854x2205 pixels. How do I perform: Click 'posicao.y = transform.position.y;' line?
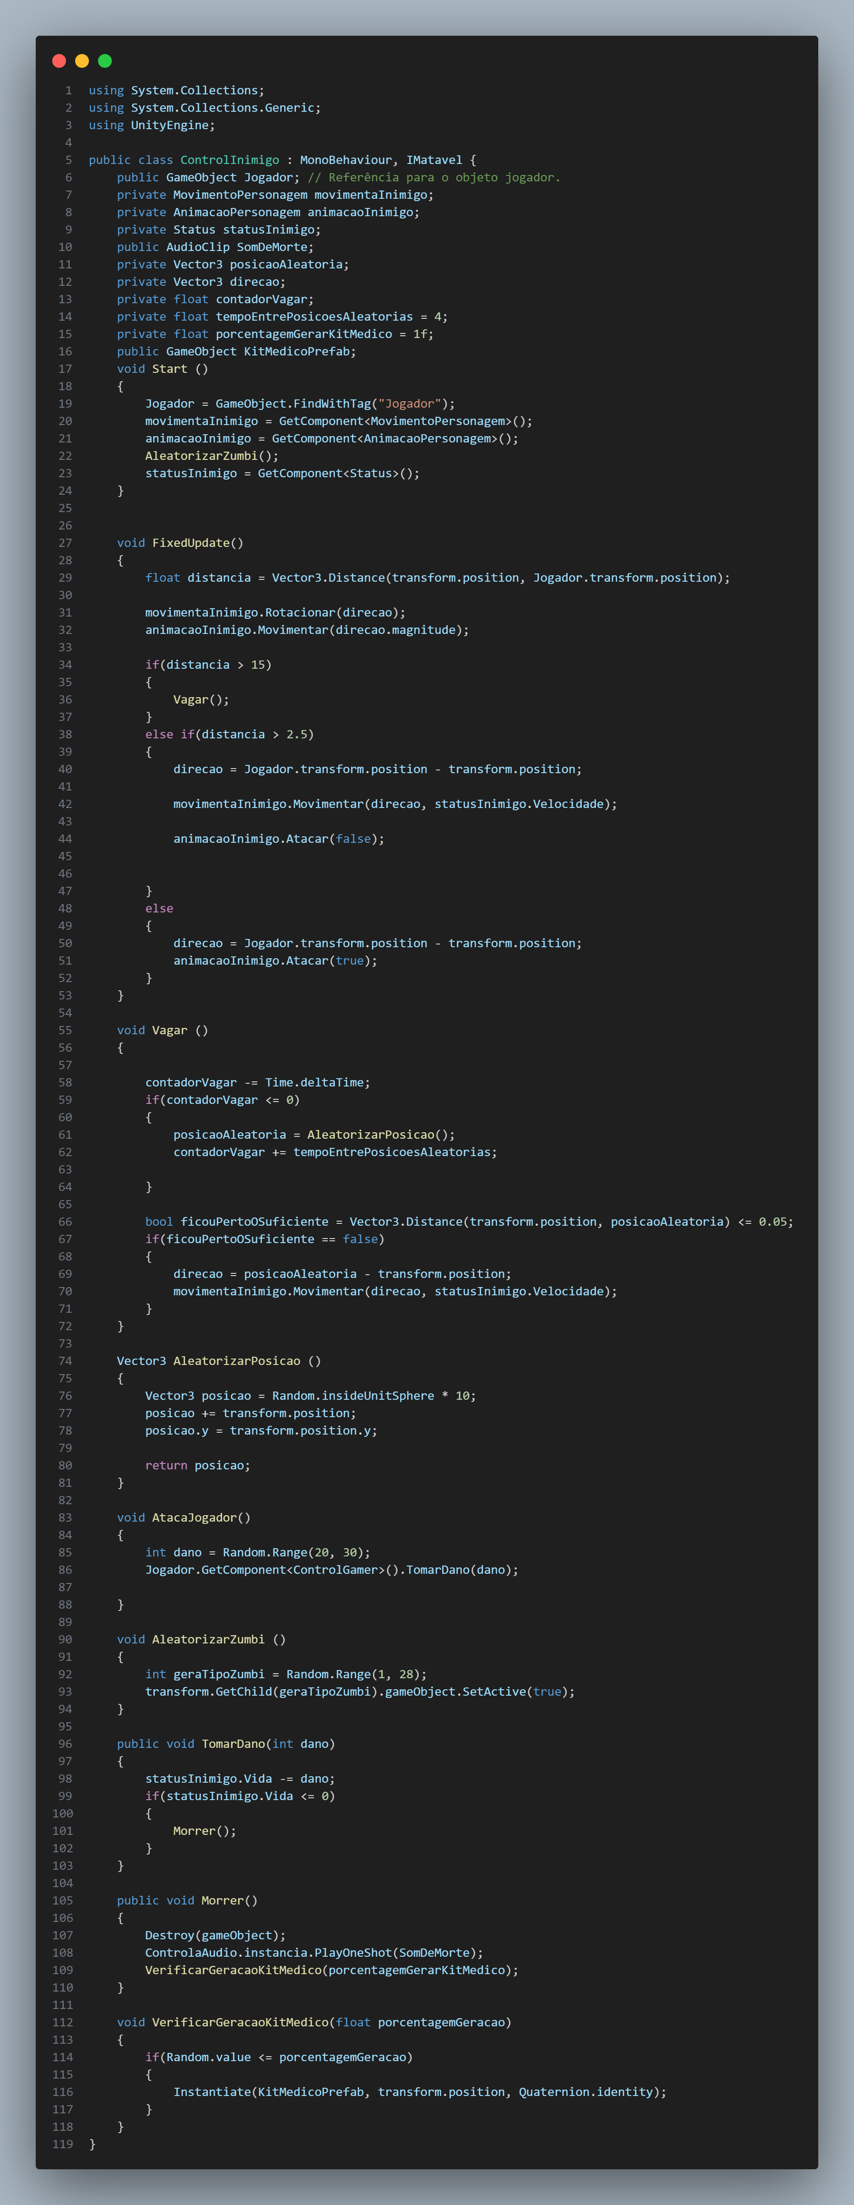[x=261, y=1430]
